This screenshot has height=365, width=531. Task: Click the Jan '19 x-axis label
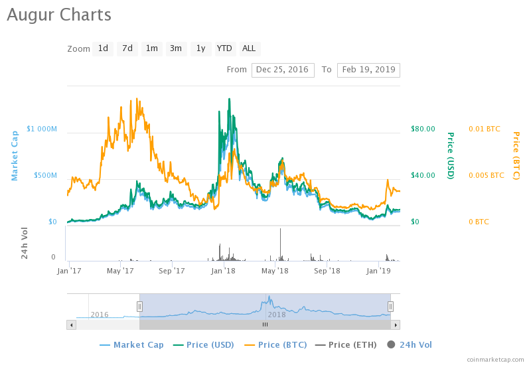[x=378, y=271]
